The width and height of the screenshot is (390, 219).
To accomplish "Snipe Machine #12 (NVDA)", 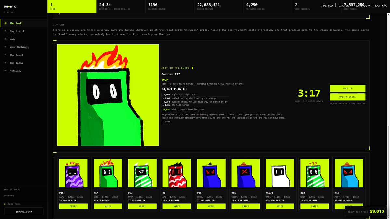I will click(314, 206).
